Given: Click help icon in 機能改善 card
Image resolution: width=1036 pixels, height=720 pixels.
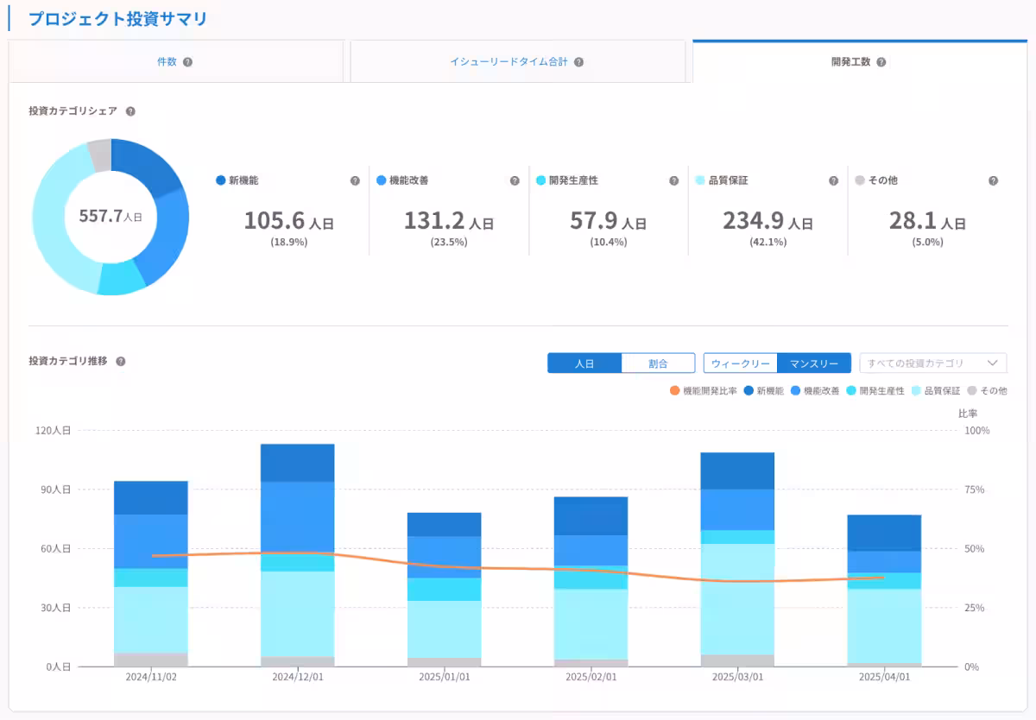Looking at the screenshot, I should click(515, 181).
